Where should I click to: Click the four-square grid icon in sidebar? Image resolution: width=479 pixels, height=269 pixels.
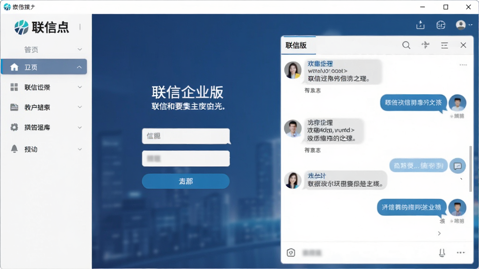[14, 87]
